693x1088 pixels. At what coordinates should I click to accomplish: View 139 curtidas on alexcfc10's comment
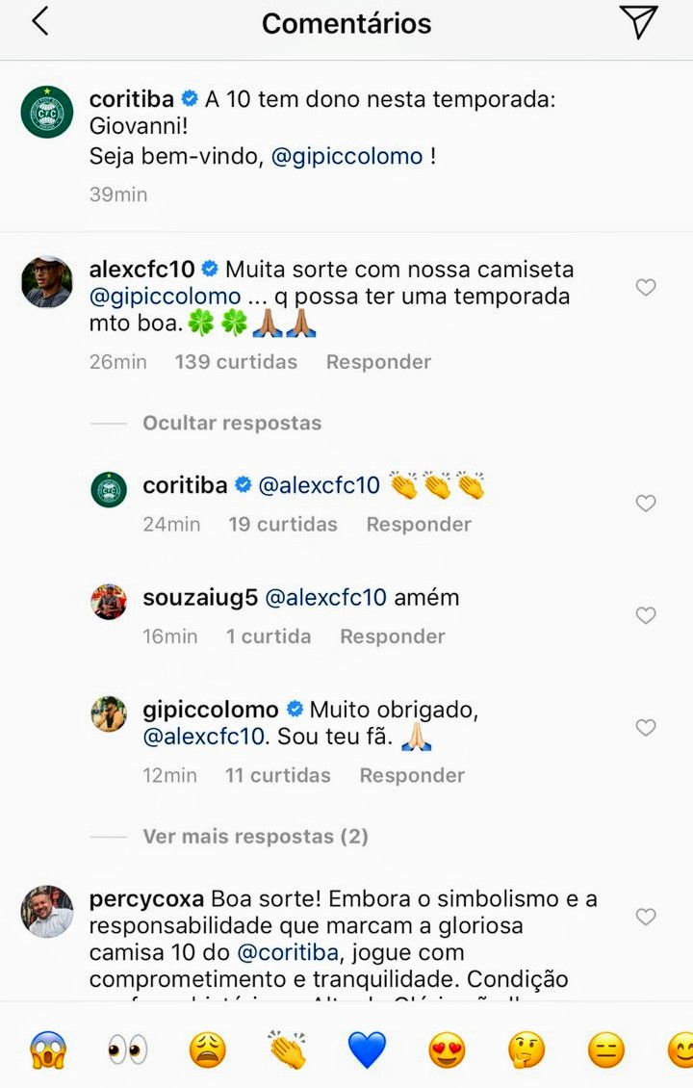pyautogui.click(x=236, y=362)
